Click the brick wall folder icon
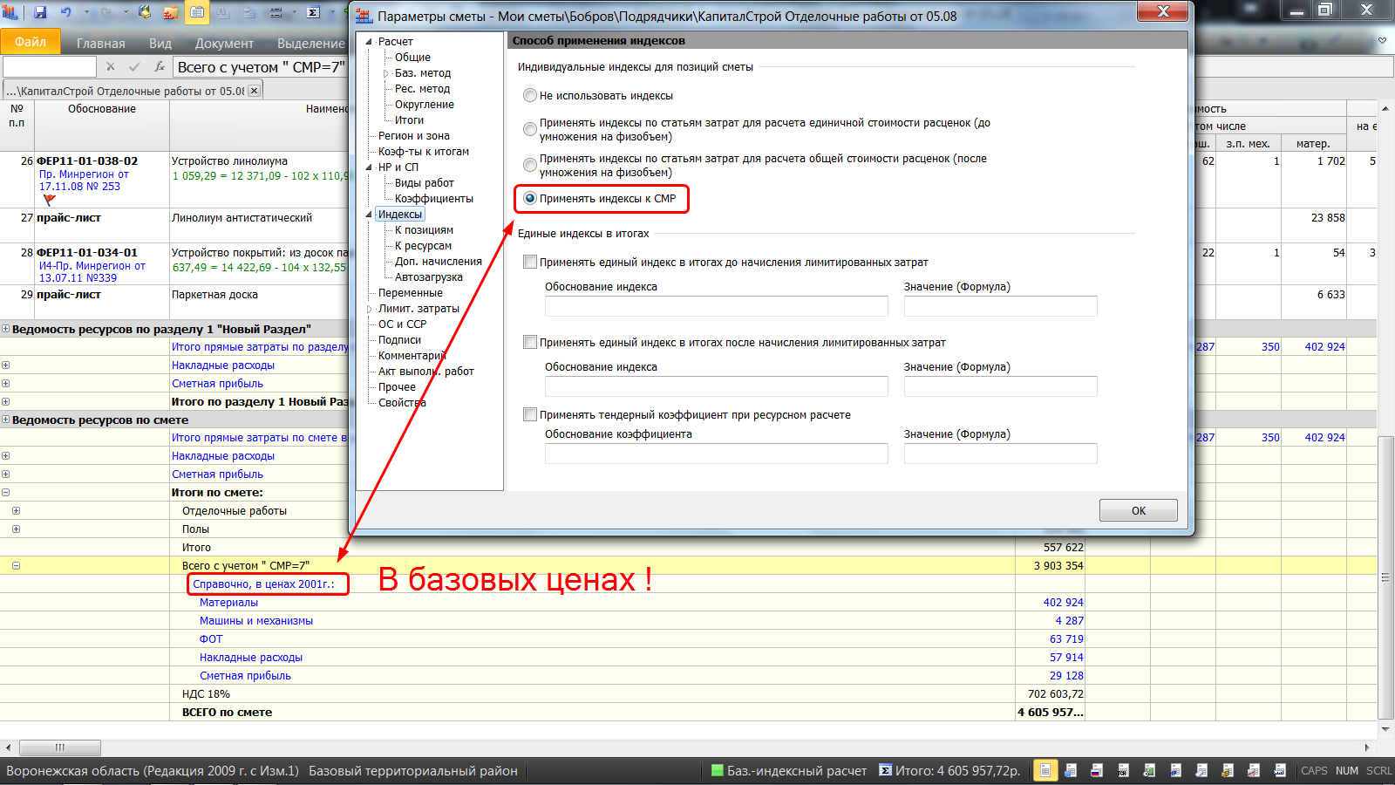1395x785 pixels. click(x=170, y=12)
